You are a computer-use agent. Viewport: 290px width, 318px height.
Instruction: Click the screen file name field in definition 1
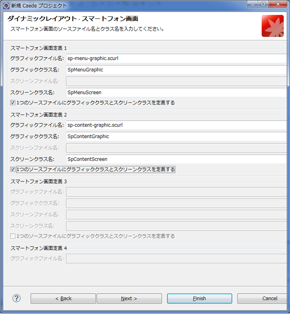pos(177,81)
